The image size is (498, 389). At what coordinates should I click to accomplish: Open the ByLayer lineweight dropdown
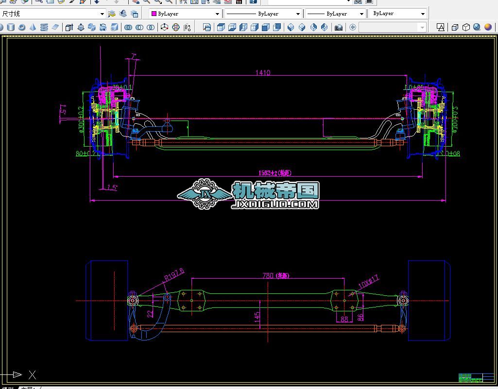[361, 14]
